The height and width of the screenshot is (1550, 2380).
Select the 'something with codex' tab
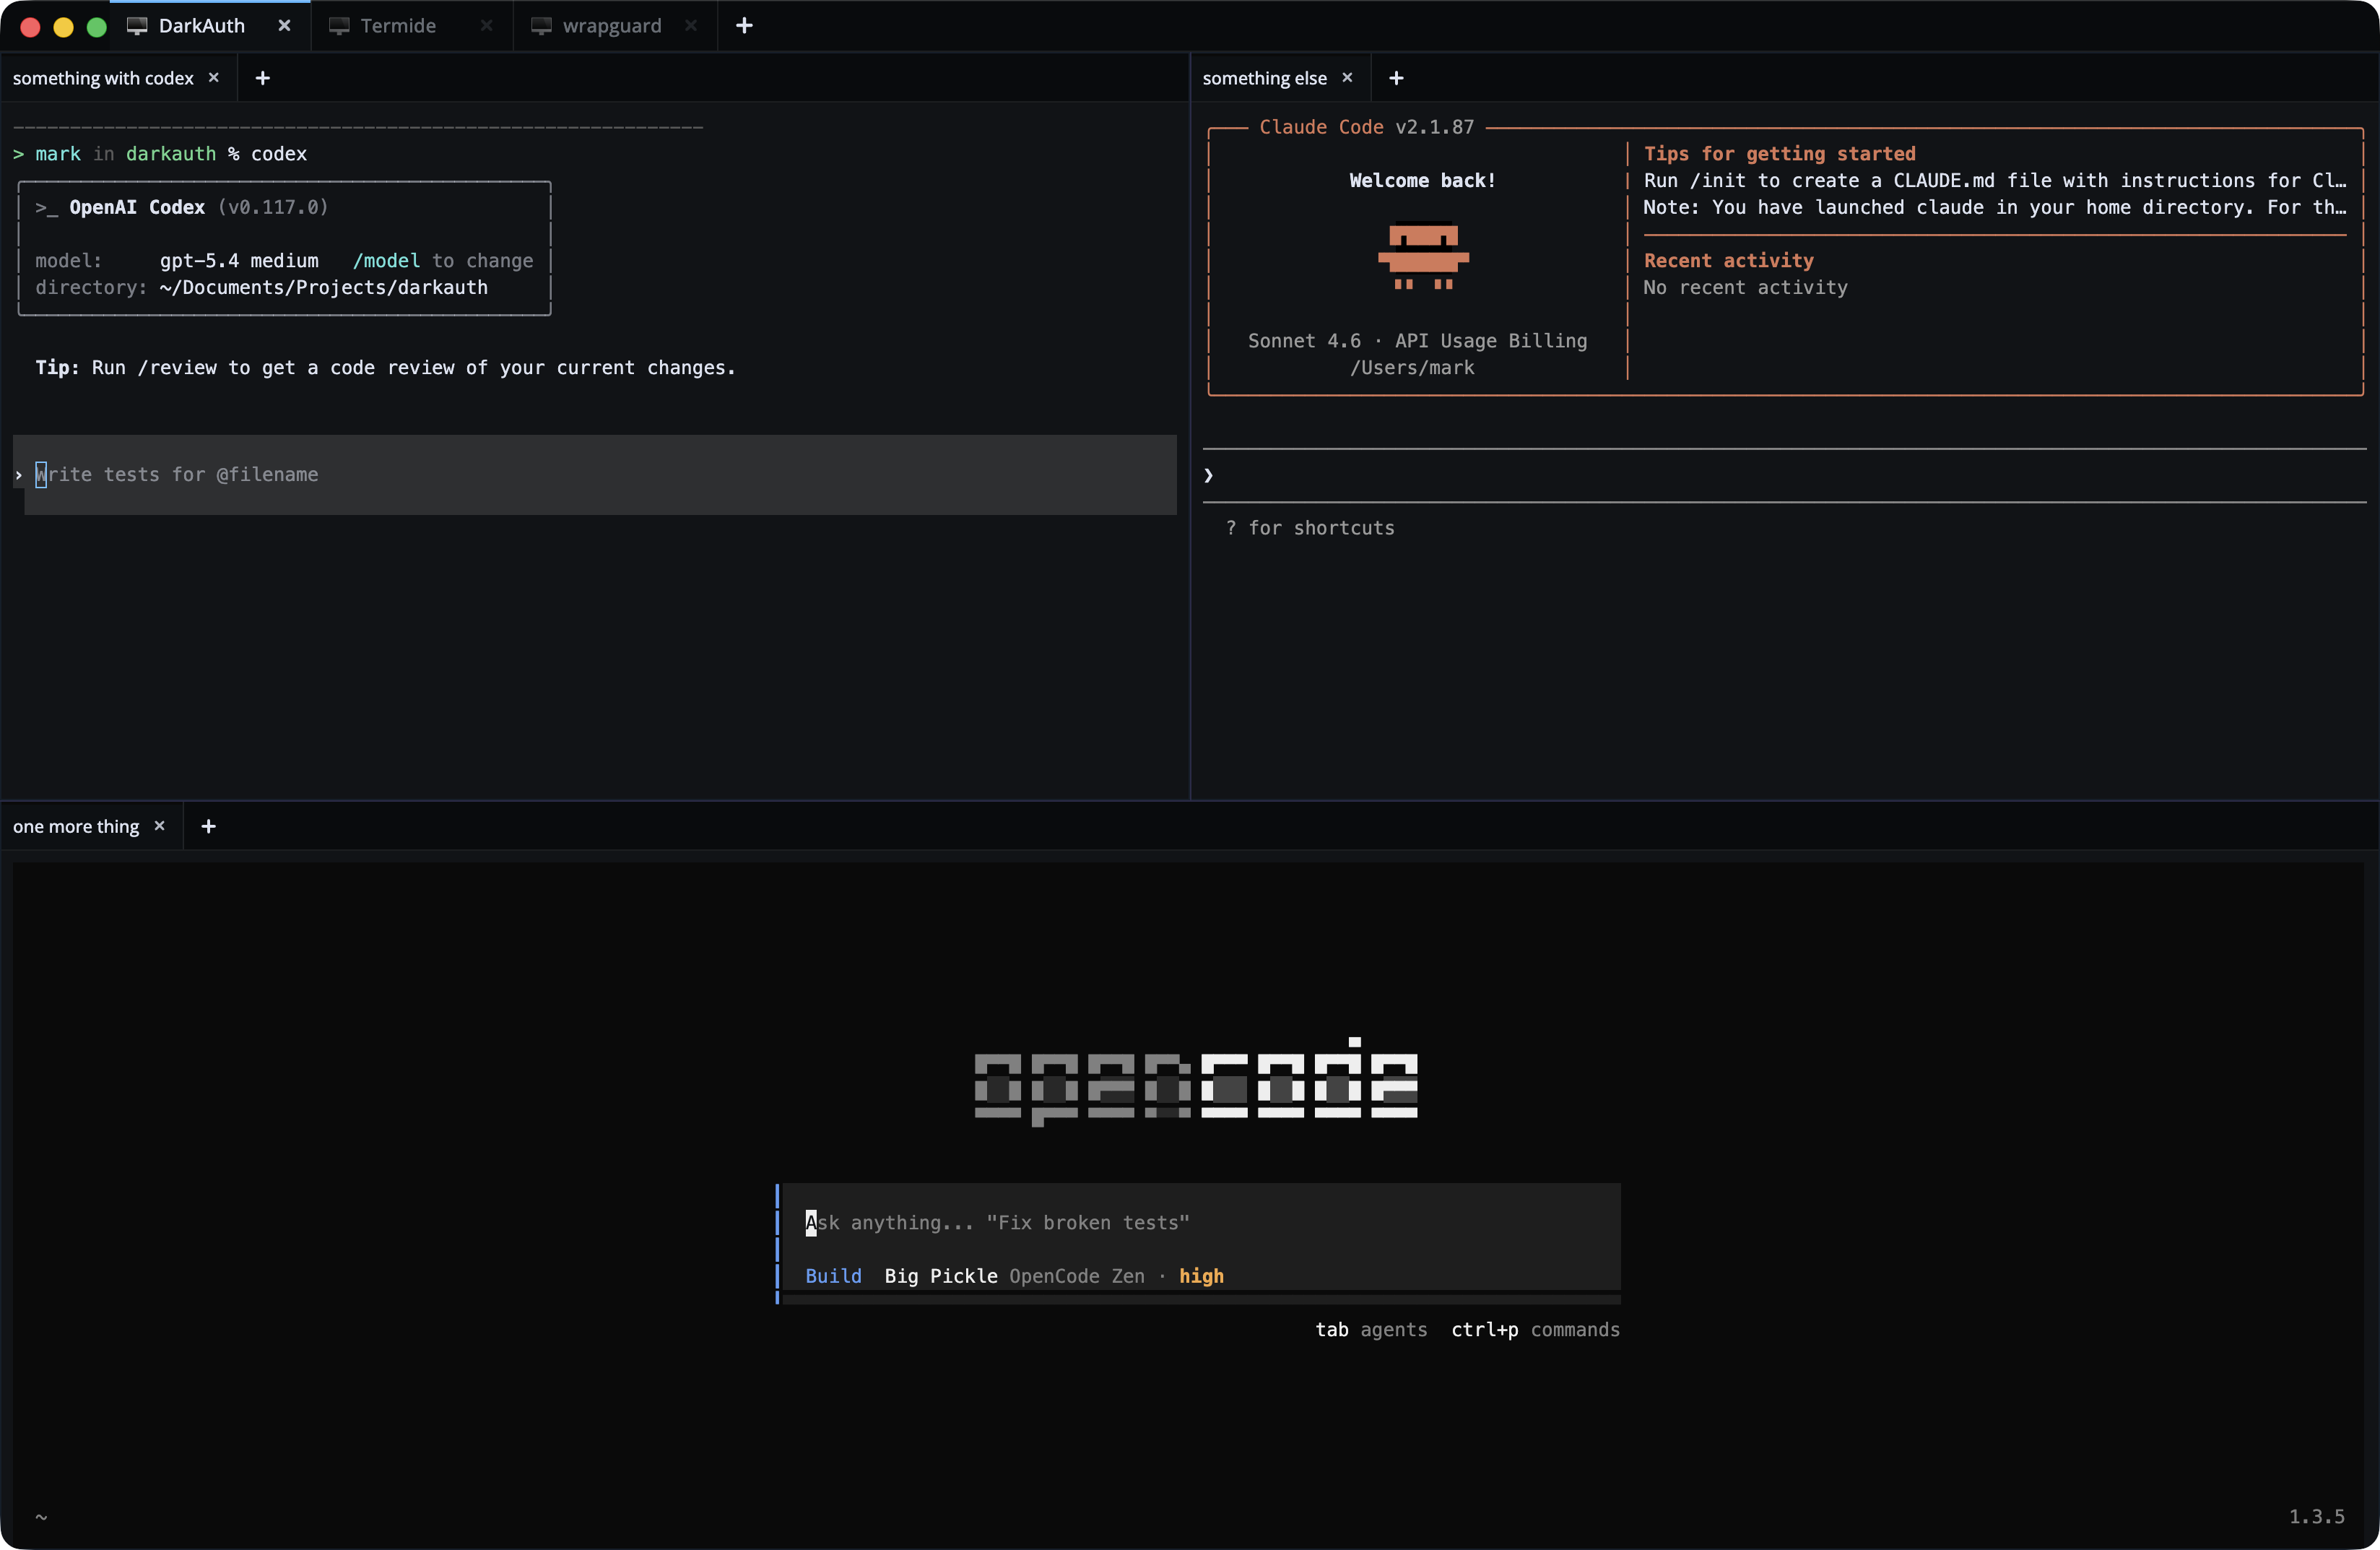tap(103, 77)
